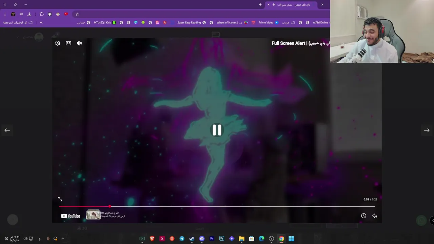Click the share arrow icon in player
This screenshot has height=244, width=434.
click(x=375, y=216)
